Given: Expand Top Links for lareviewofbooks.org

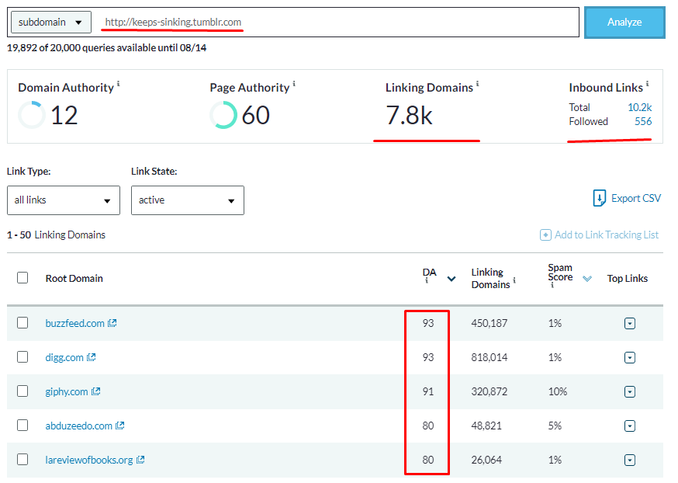Looking at the screenshot, I should click(630, 460).
